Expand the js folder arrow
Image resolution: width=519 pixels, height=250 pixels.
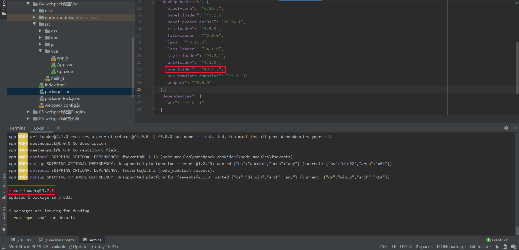pyautogui.click(x=40, y=44)
